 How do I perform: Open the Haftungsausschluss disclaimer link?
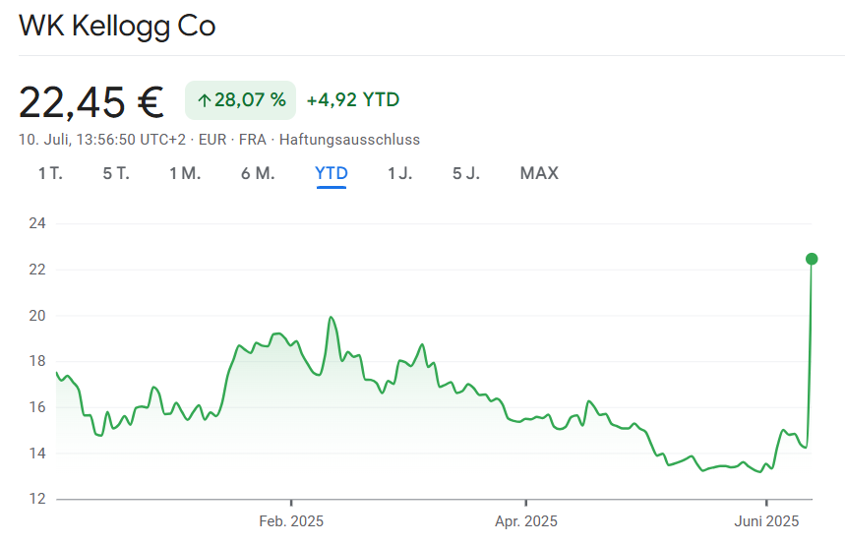click(349, 140)
